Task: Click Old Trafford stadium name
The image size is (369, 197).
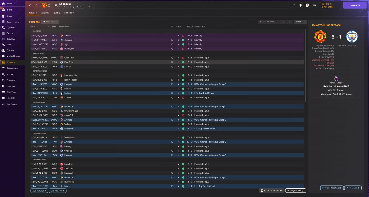Action: pos(339,90)
